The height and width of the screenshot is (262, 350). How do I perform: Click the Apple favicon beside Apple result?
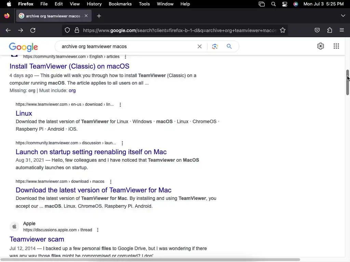(14, 227)
